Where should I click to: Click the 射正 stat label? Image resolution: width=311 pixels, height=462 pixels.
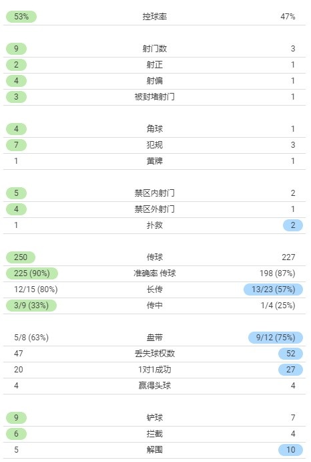click(155, 65)
